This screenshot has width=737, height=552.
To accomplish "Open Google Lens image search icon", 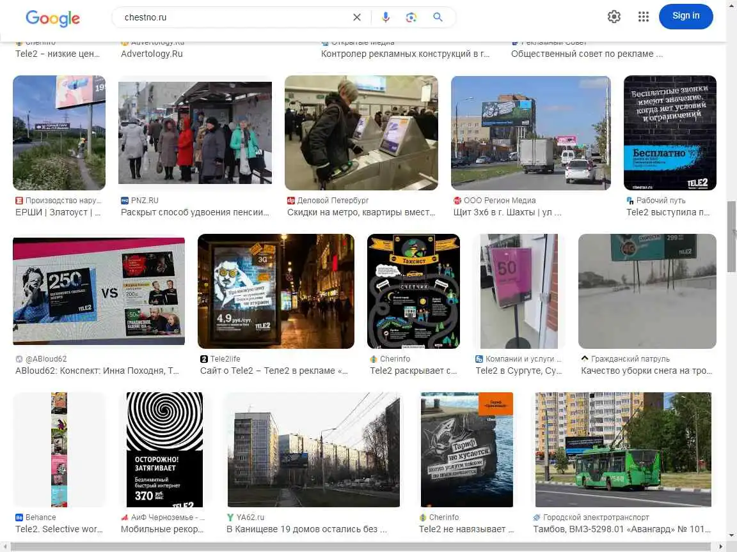I will 411,17.
